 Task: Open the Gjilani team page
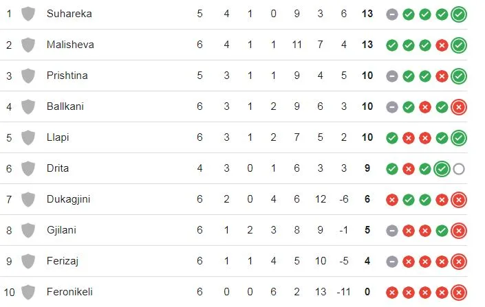(61, 230)
